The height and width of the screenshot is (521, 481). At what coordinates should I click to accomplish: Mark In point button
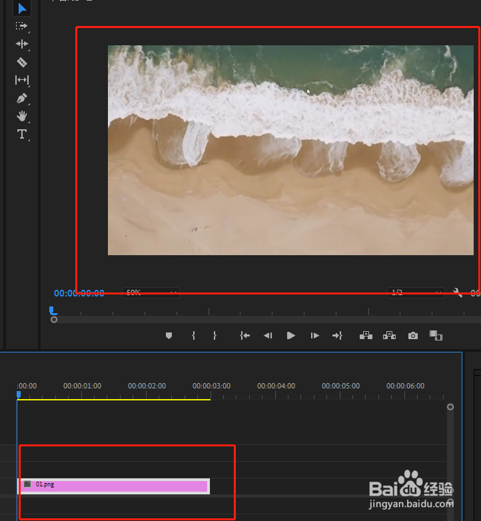point(193,336)
